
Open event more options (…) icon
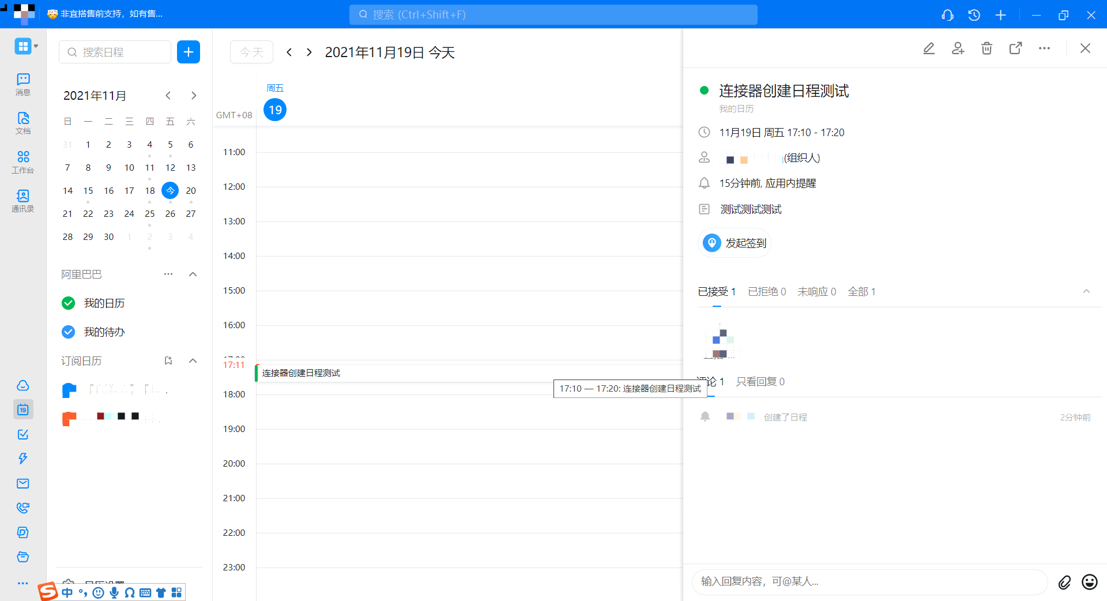coord(1044,48)
